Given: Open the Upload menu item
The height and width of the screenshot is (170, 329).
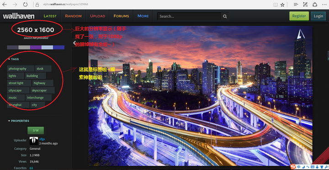Looking at the screenshot, I should click(98, 16).
